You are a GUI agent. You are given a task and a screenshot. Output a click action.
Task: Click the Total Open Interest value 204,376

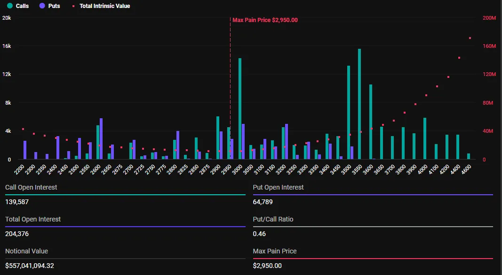[17, 234]
